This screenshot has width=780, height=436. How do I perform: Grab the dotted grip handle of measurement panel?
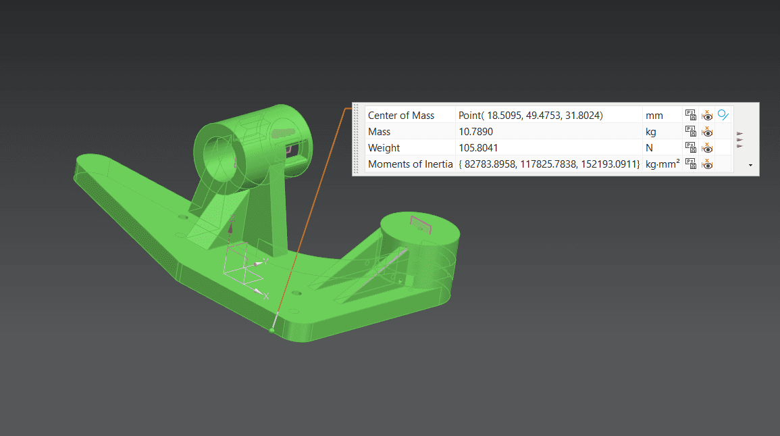[x=356, y=139]
